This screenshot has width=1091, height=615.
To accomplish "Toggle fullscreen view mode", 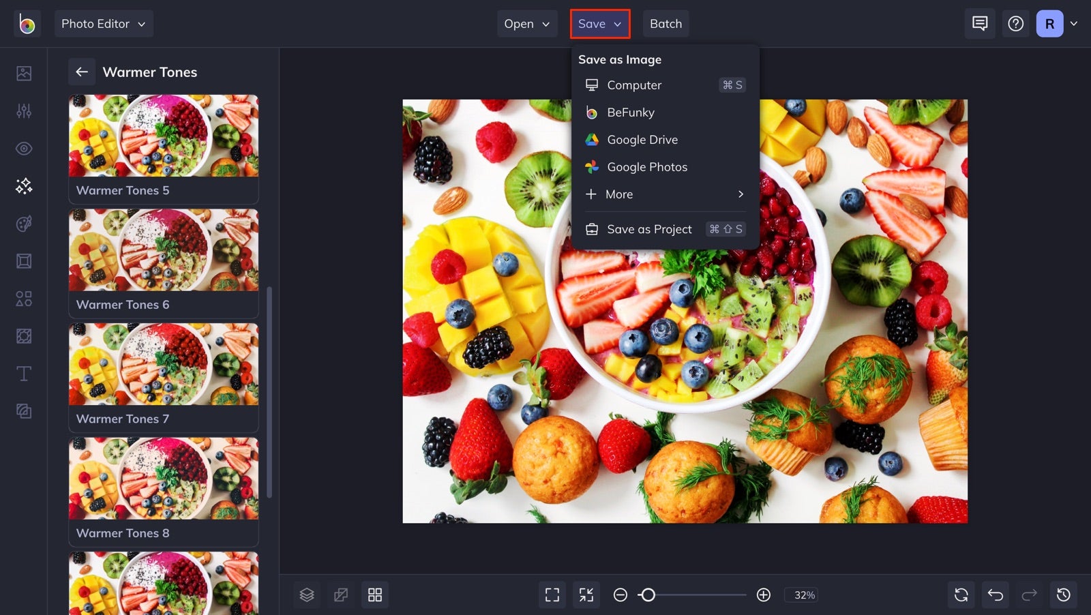I will pyautogui.click(x=552, y=594).
